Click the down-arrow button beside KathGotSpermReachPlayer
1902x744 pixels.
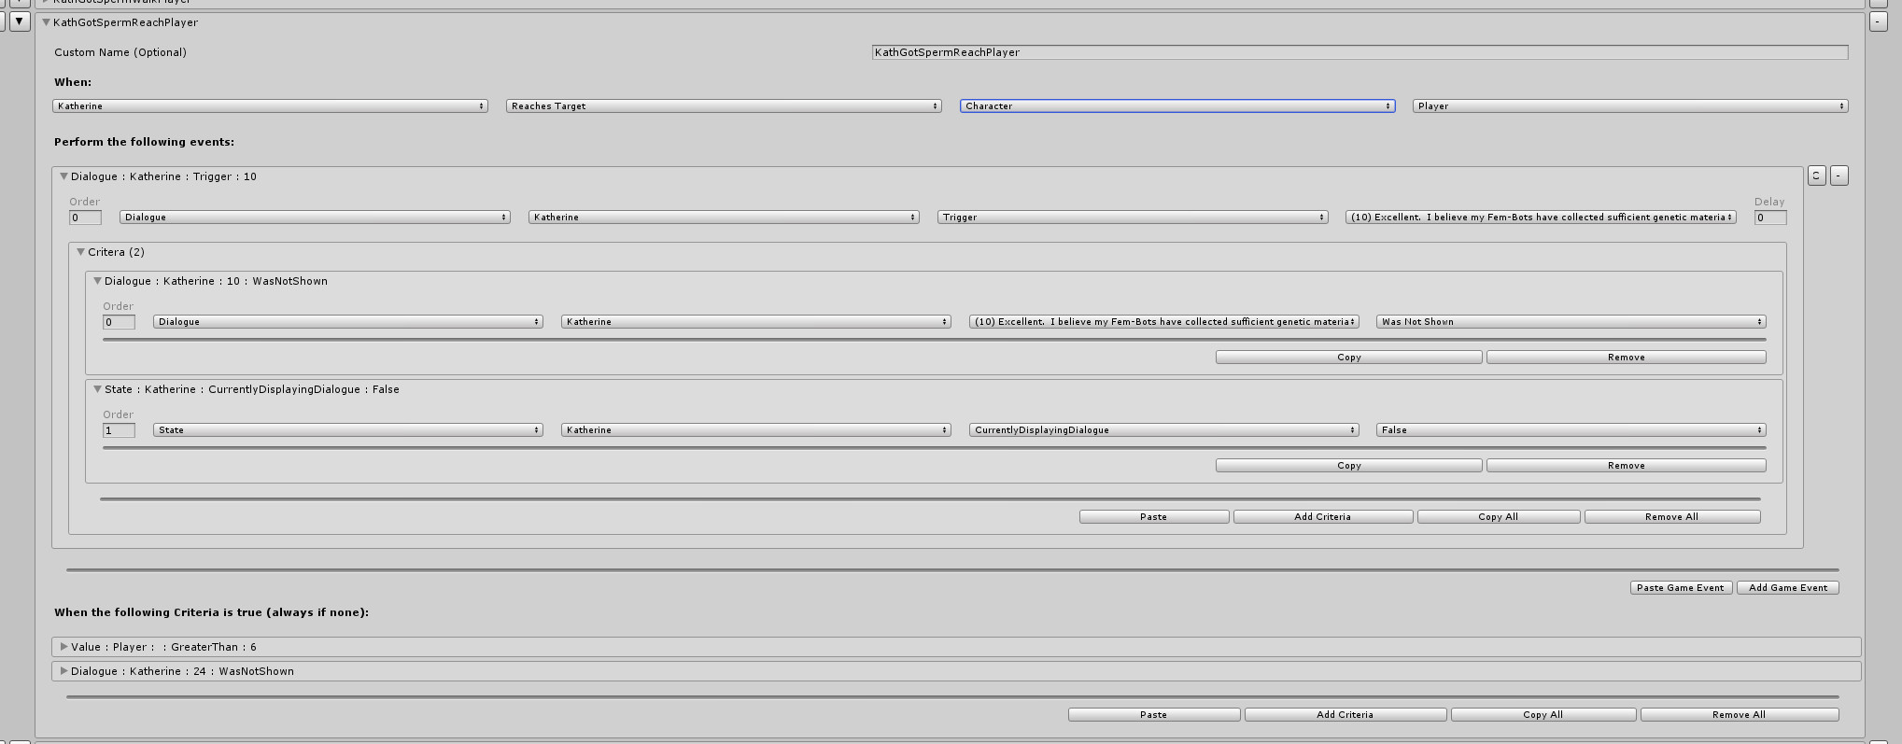(x=20, y=21)
